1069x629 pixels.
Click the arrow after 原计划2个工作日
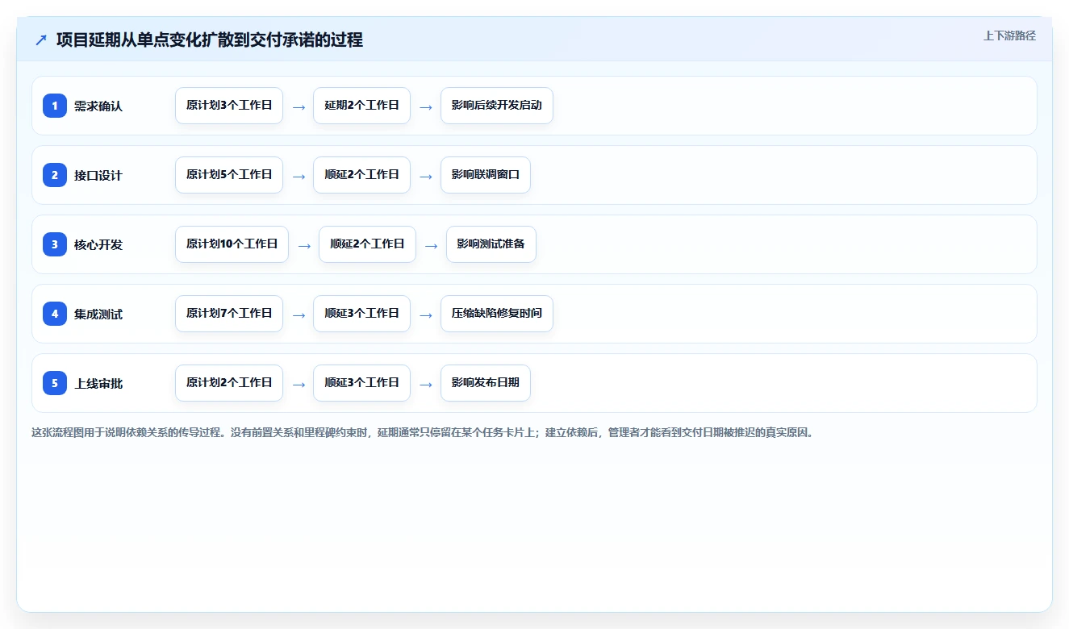coord(299,385)
